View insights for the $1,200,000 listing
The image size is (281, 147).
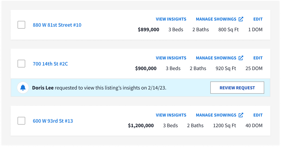tap(171, 115)
